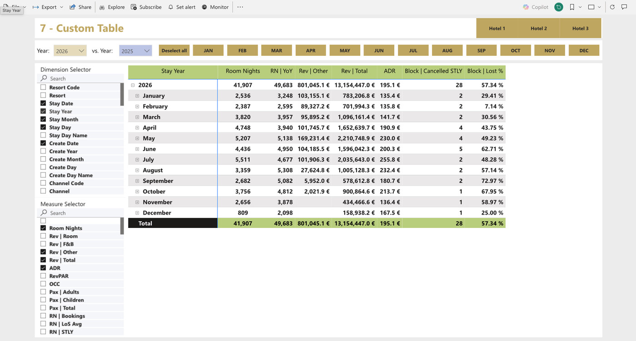Click the Dimension Selector scrollbar
The image size is (636, 341).
(x=122, y=94)
